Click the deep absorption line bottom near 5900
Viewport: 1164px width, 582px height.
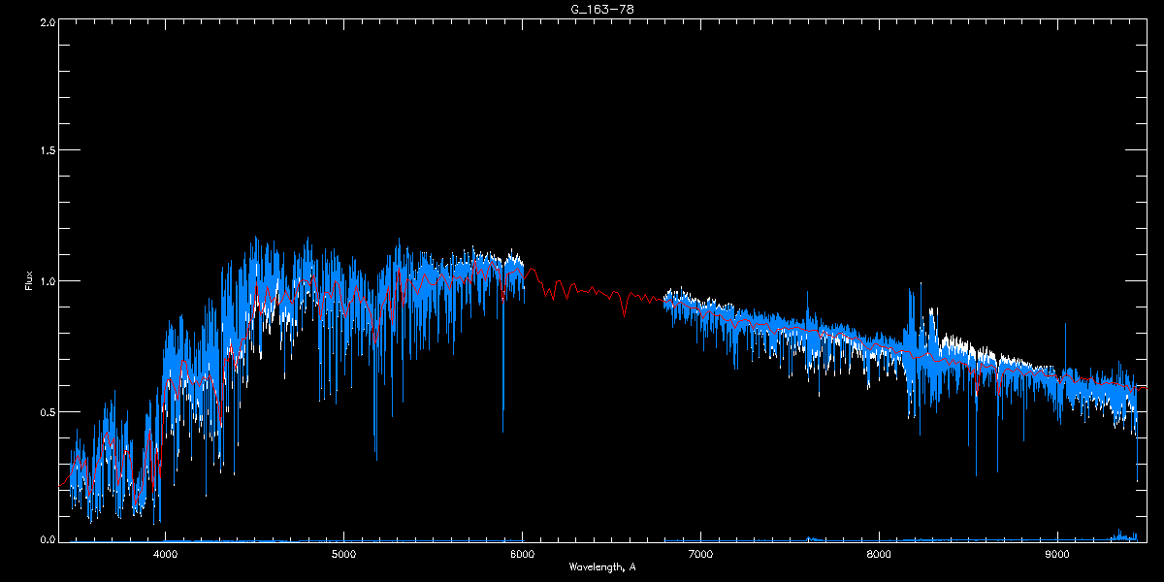coord(502,429)
